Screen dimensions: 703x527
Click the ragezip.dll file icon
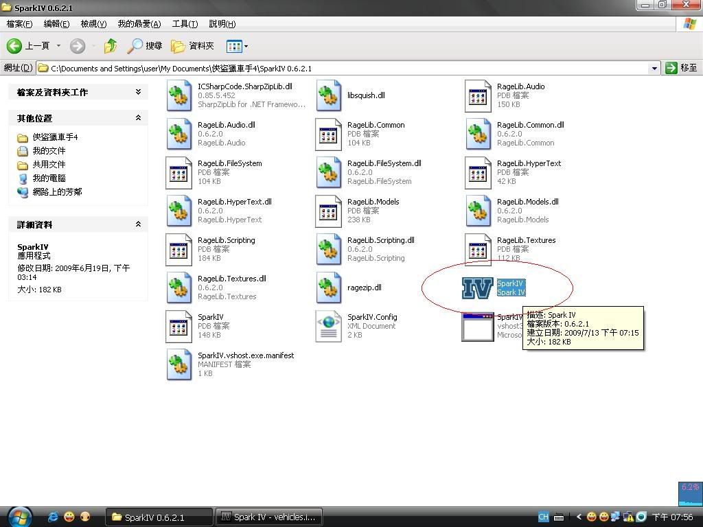point(329,288)
